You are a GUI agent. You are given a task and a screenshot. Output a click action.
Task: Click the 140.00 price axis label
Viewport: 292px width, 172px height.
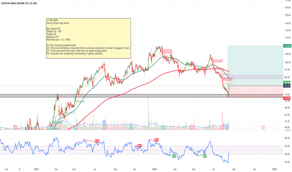click(288, 23)
